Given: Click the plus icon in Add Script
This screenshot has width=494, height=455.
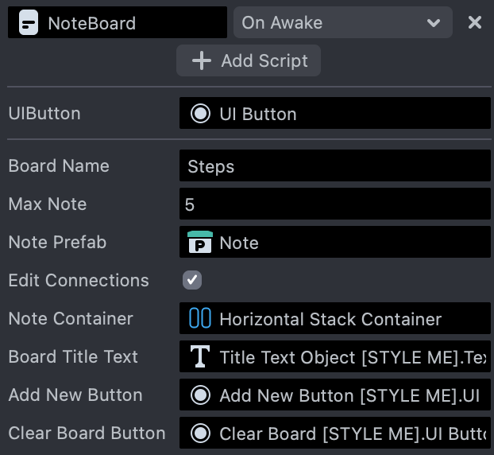Looking at the screenshot, I should [x=202, y=61].
